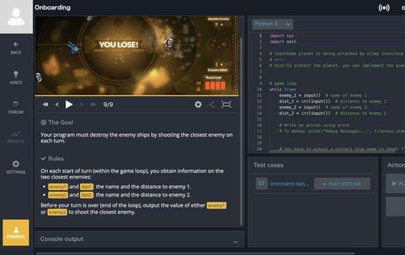
Task: Click the share replay icon
Action: (x=211, y=105)
